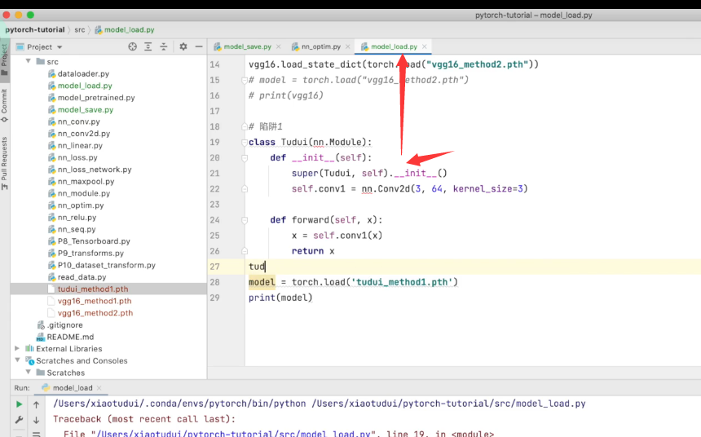701x437 pixels.
Task: Select vgg16_method2.pth file
Action: (95, 312)
